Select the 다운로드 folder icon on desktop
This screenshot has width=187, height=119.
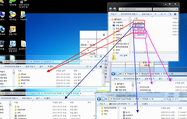(24, 16)
